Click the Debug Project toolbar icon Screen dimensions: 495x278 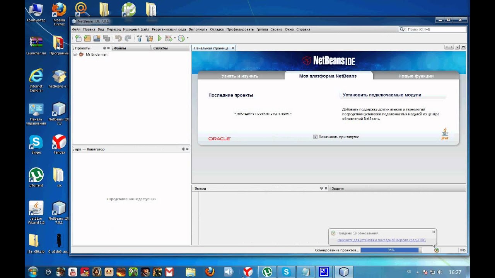tap(169, 38)
